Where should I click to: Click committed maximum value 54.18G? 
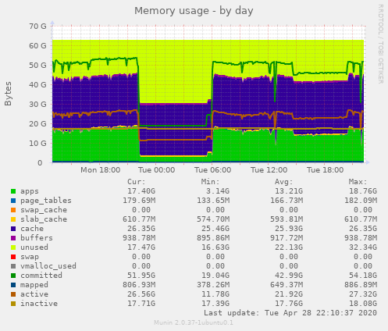(x=363, y=276)
